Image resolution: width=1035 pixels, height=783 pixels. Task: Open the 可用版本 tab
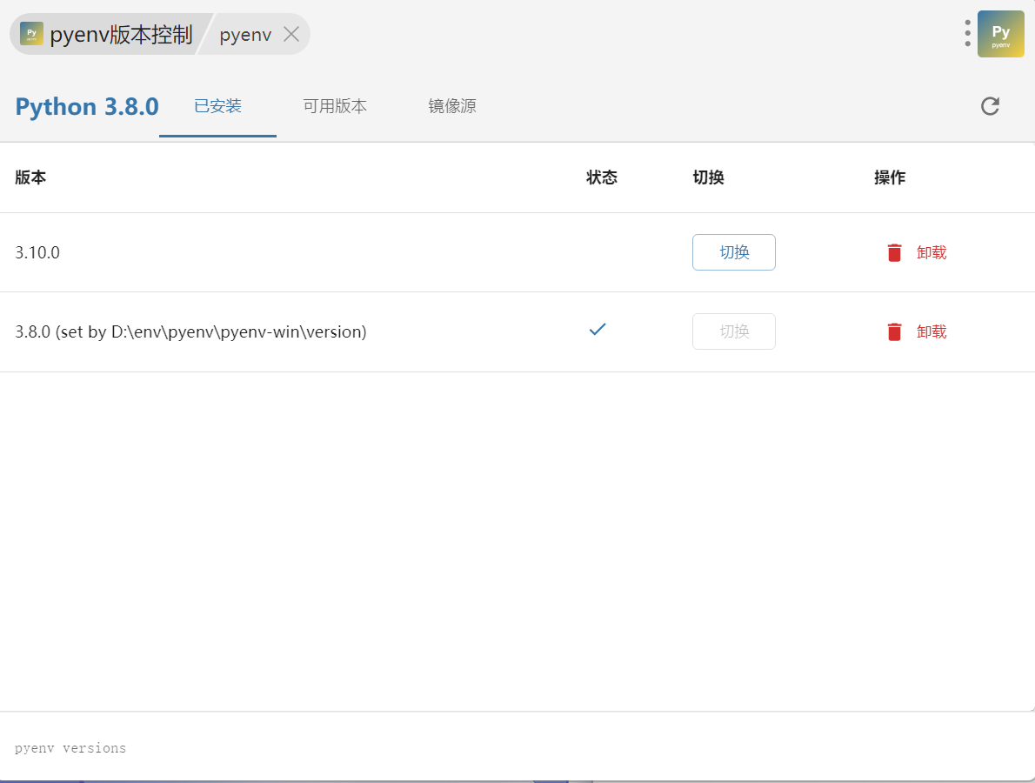335,106
